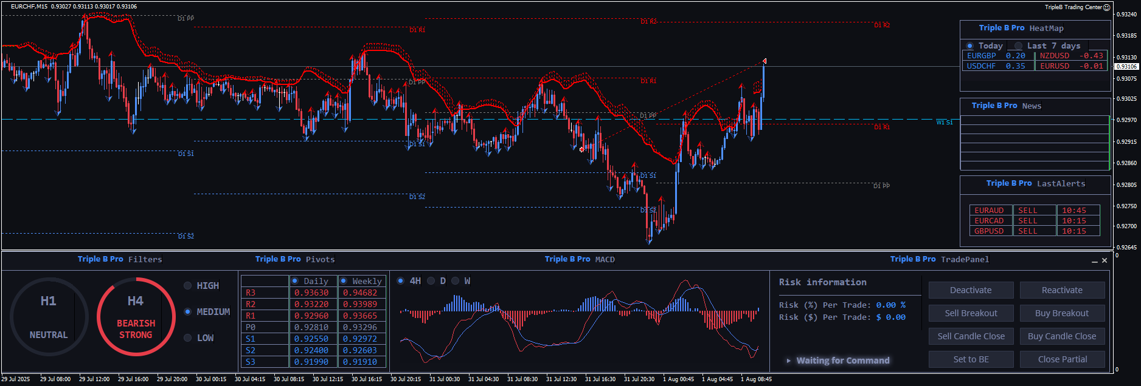Click the Set to BE button
The height and width of the screenshot is (386, 1141).
pyautogui.click(x=971, y=359)
